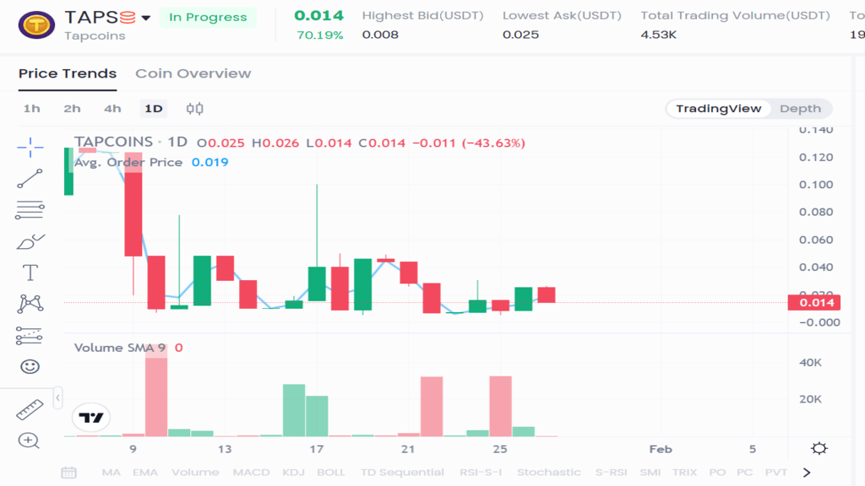Open the calendar date range icon
The height and width of the screenshot is (486, 865).
point(69,472)
